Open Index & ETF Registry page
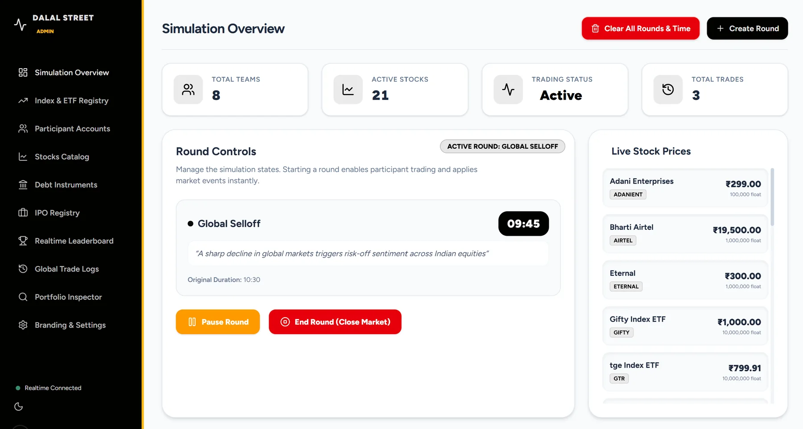 pos(71,100)
